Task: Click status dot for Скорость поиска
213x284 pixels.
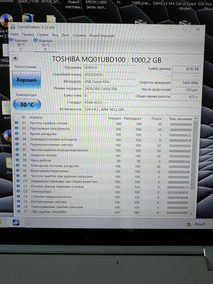Action: pos(17,155)
